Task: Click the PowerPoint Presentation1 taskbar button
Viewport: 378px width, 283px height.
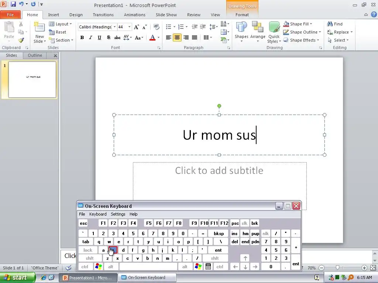Action: [88, 277]
